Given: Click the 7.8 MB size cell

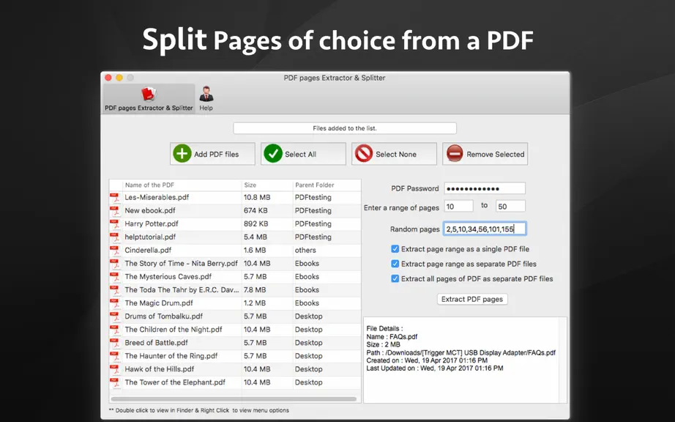Looking at the screenshot, I should click(x=255, y=290).
